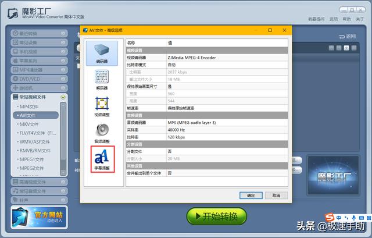Open the 选项 menu in main window
Screen dimensions: 372x238
point(334,19)
